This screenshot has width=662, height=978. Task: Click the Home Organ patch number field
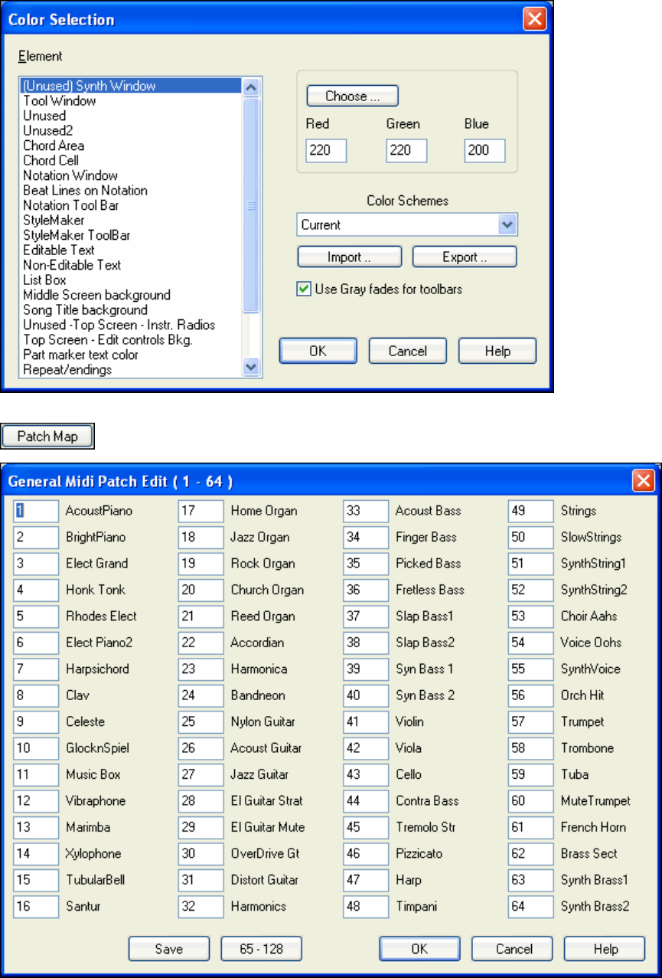click(x=201, y=511)
